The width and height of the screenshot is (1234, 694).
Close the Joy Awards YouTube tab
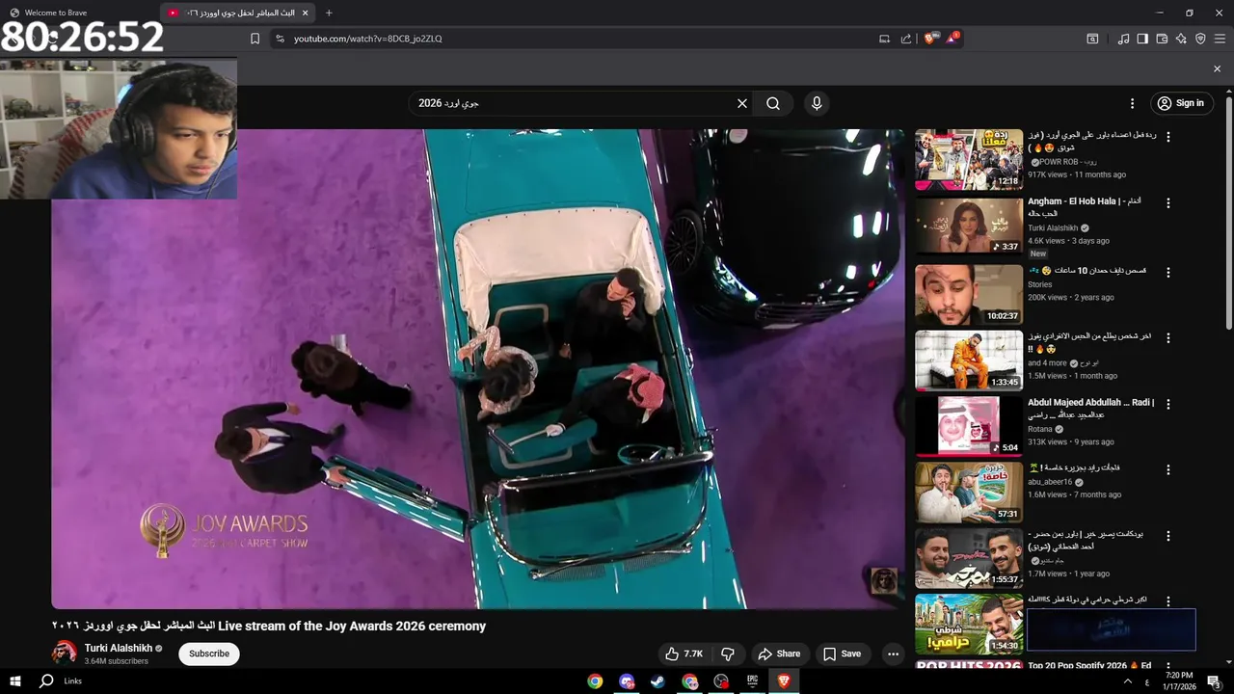[306, 13]
